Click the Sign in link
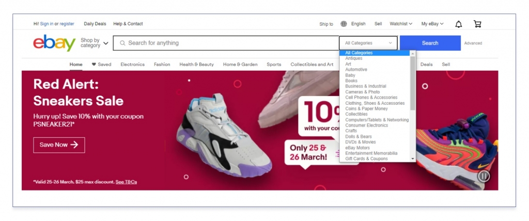Viewport: 529px width, 221px height. (46, 24)
